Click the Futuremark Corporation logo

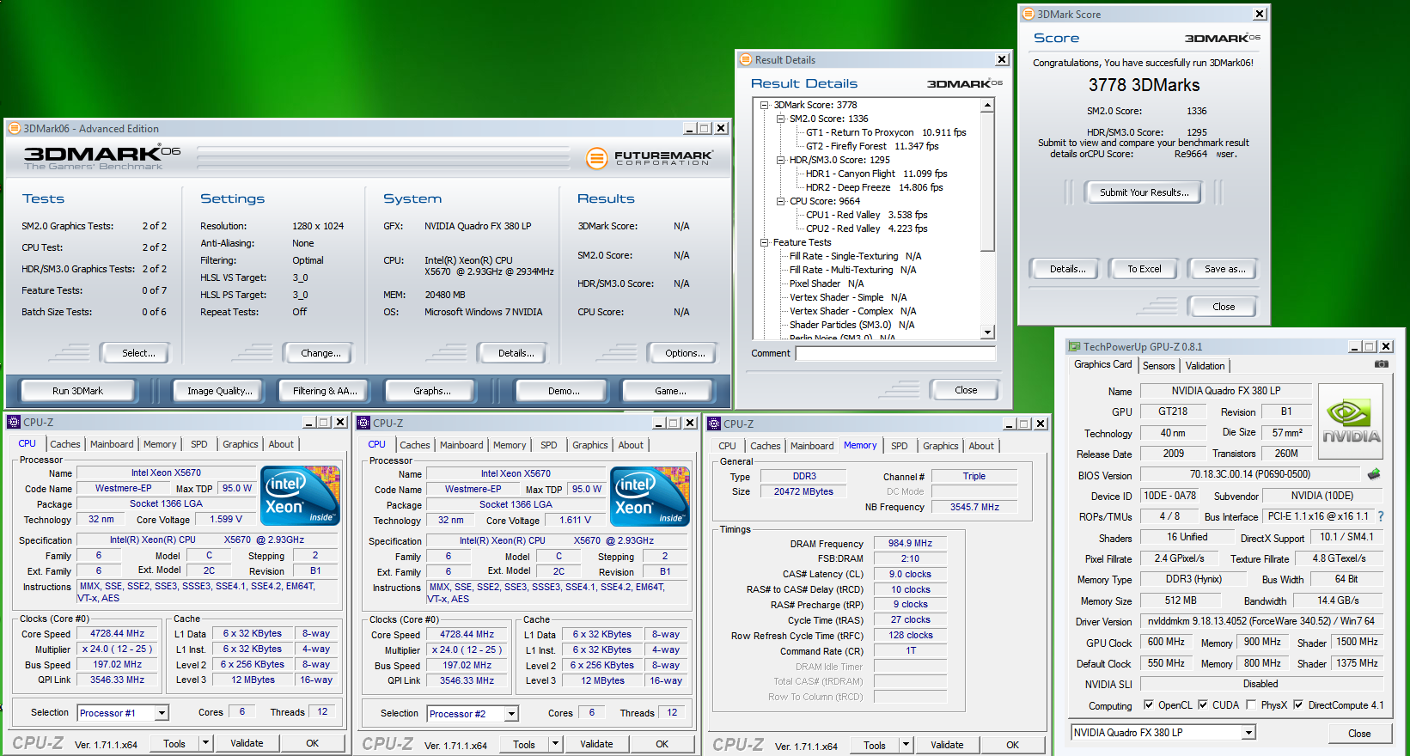click(x=650, y=158)
